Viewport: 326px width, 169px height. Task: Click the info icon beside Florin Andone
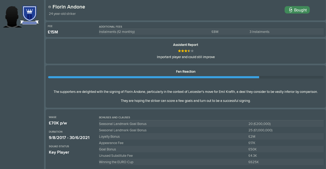[x=50, y=7]
